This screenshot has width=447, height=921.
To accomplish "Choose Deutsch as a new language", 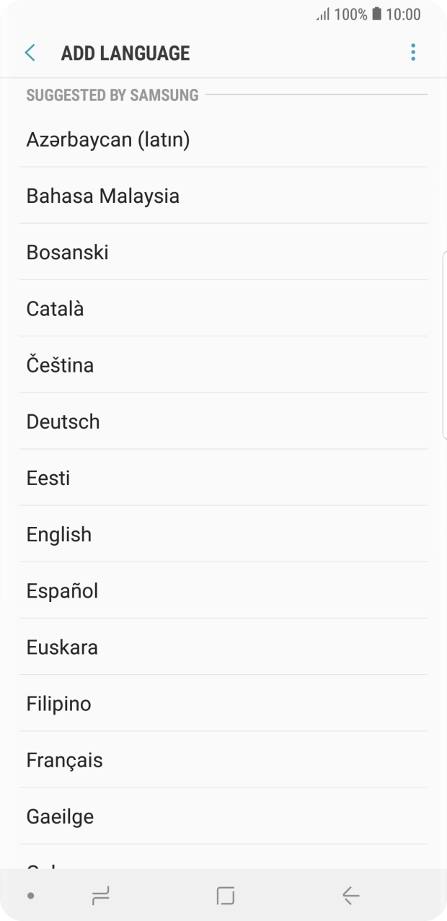I will [x=63, y=422].
